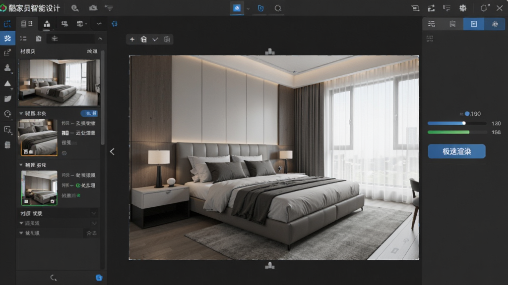Open the check chevron dropdown above canvas
The image size is (508, 285).
(x=155, y=40)
